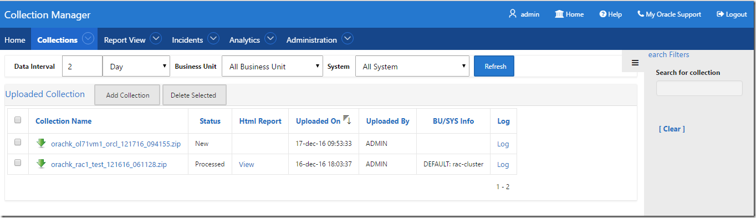
Task: Download orachk_rac1_test green arrow icon
Action: point(41,164)
